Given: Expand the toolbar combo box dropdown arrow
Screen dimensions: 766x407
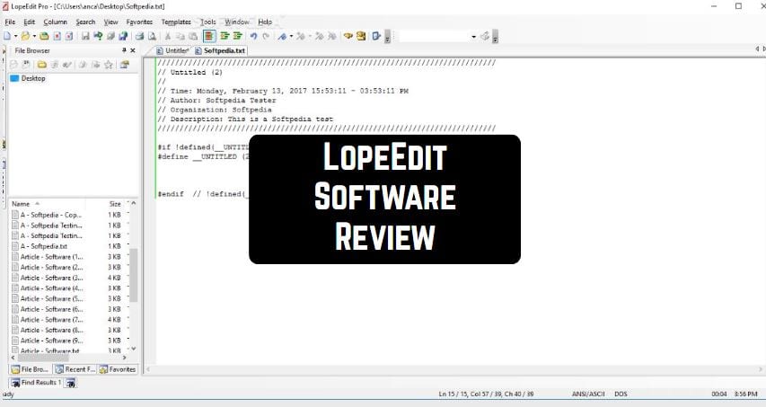Looking at the screenshot, I should pyautogui.click(x=473, y=37).
